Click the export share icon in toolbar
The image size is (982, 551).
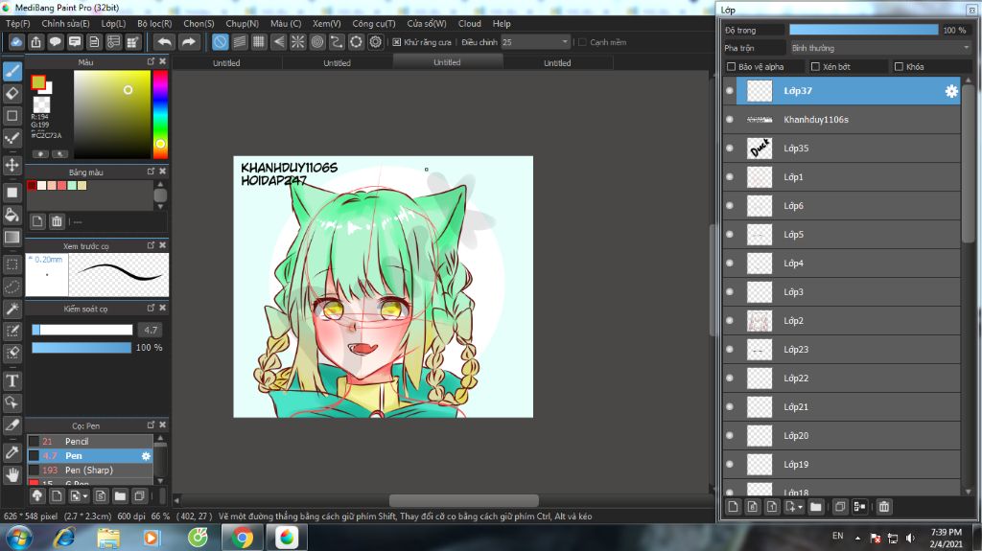(35, 42)
